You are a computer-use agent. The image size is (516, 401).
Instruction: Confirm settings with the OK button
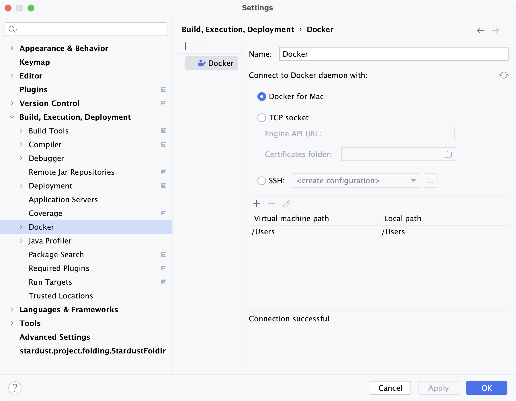(x=486, y=388)
